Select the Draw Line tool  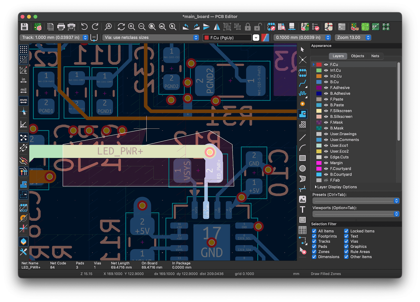pyautogui.click(x=302, y=137)
